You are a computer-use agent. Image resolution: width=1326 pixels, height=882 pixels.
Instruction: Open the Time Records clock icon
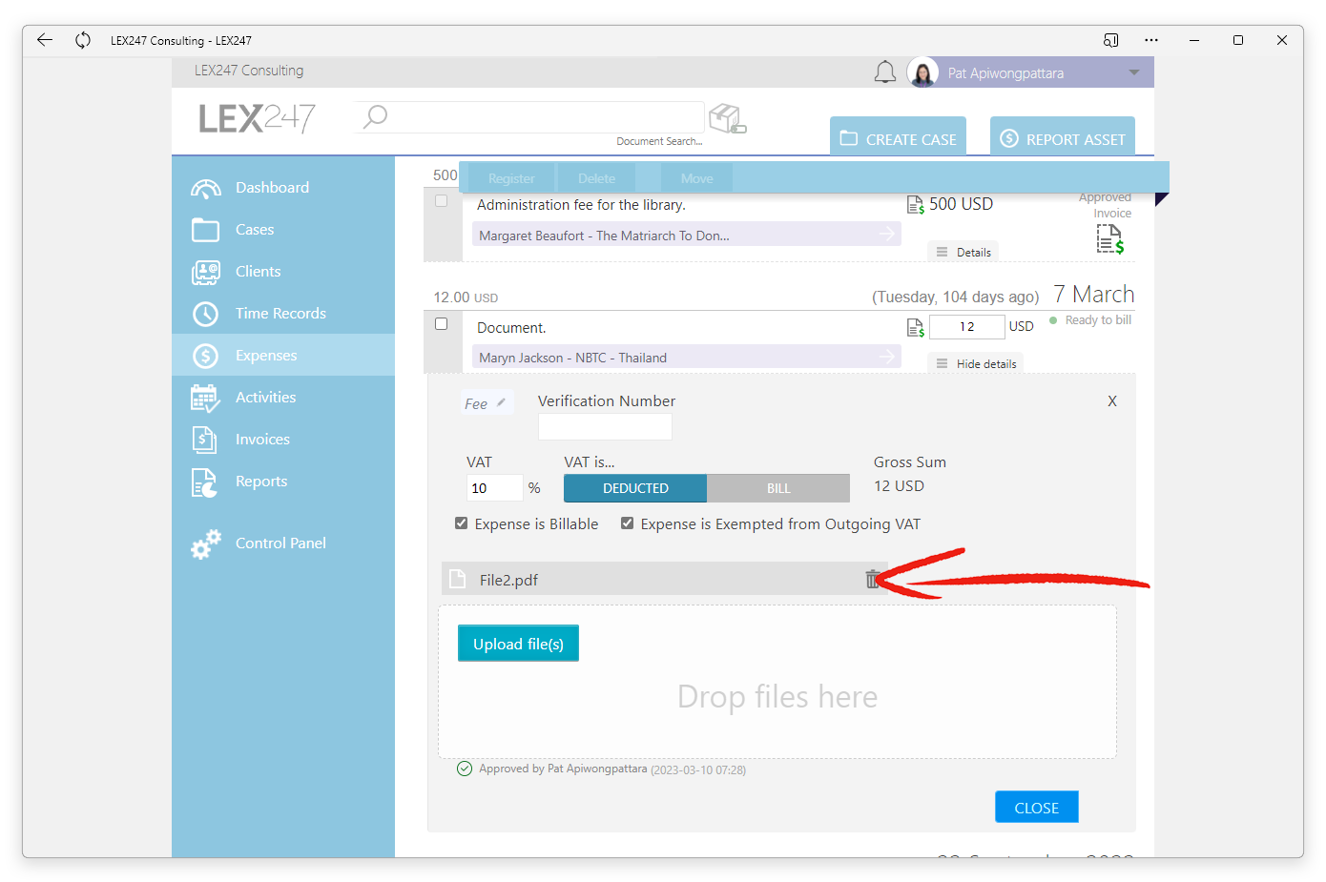tap(205, 314)
